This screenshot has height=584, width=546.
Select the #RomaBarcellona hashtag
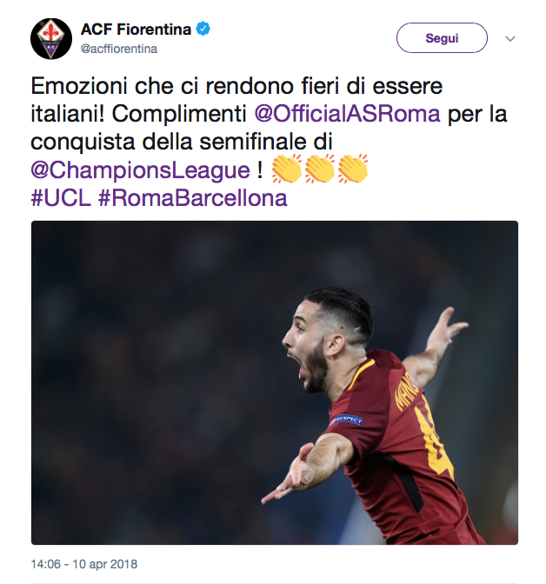(192, 198)
